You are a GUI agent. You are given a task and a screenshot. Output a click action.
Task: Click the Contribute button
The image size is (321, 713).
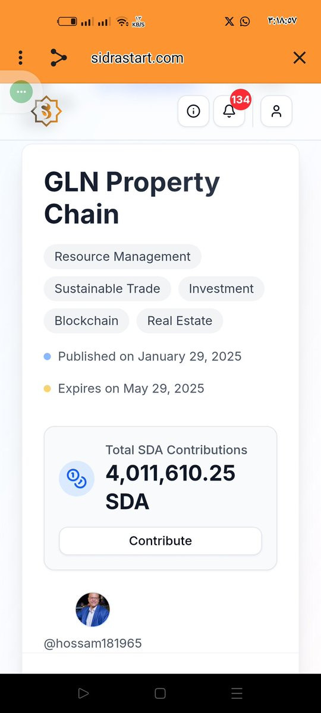160,541
